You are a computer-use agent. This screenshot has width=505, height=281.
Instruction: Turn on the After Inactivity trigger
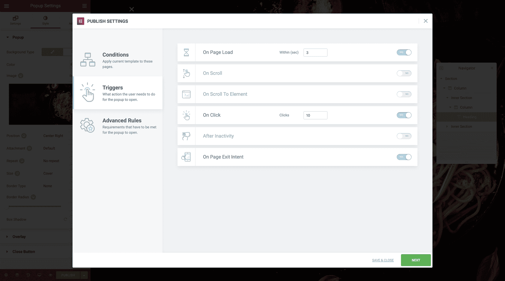click(404, 136)
